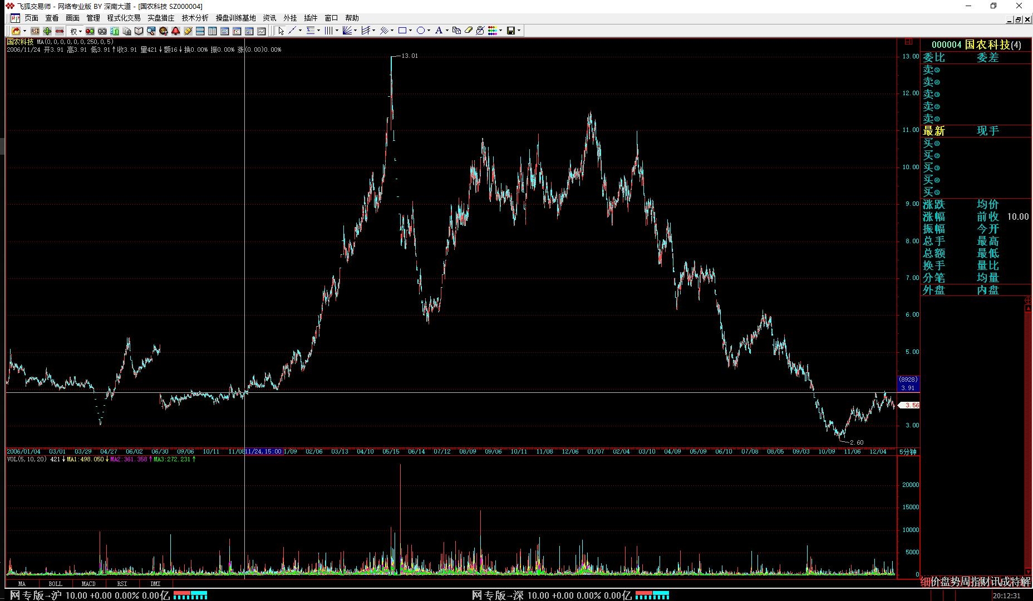This screenshot has height=601, width=1033.
Task: Click the green four-way move arrows icon
Action: (47, 31)
